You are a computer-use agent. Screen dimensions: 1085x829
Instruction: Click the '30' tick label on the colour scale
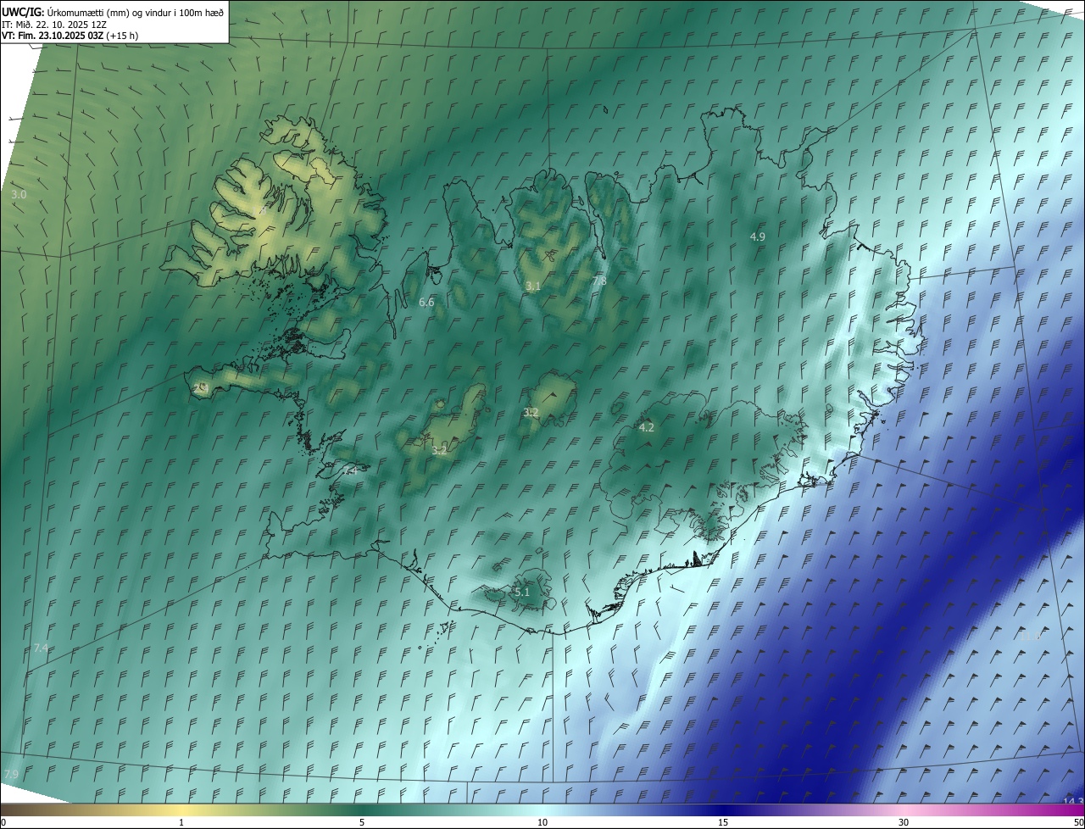[x=904, y=822]
